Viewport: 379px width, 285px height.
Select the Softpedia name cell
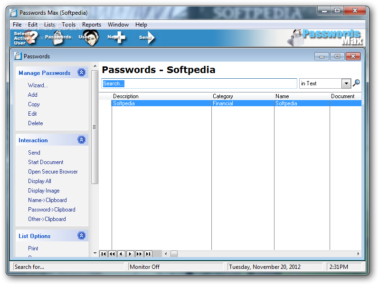[302, 103]
